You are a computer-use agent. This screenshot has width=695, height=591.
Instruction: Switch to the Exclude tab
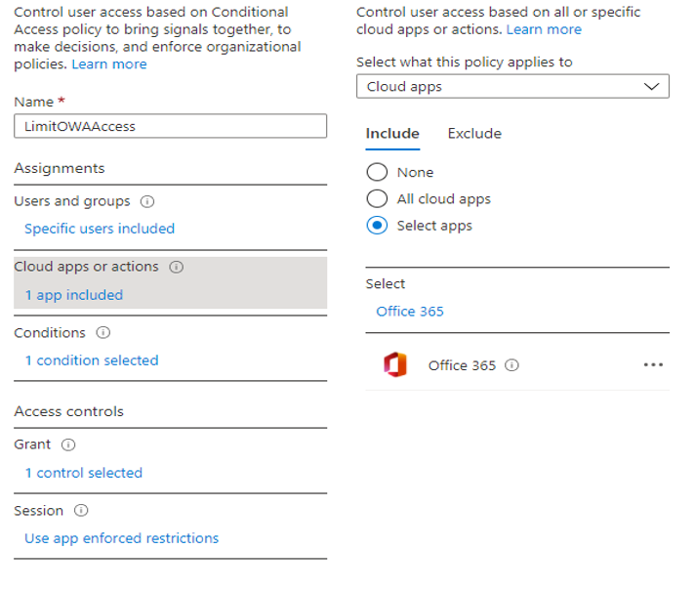[474, 134]
